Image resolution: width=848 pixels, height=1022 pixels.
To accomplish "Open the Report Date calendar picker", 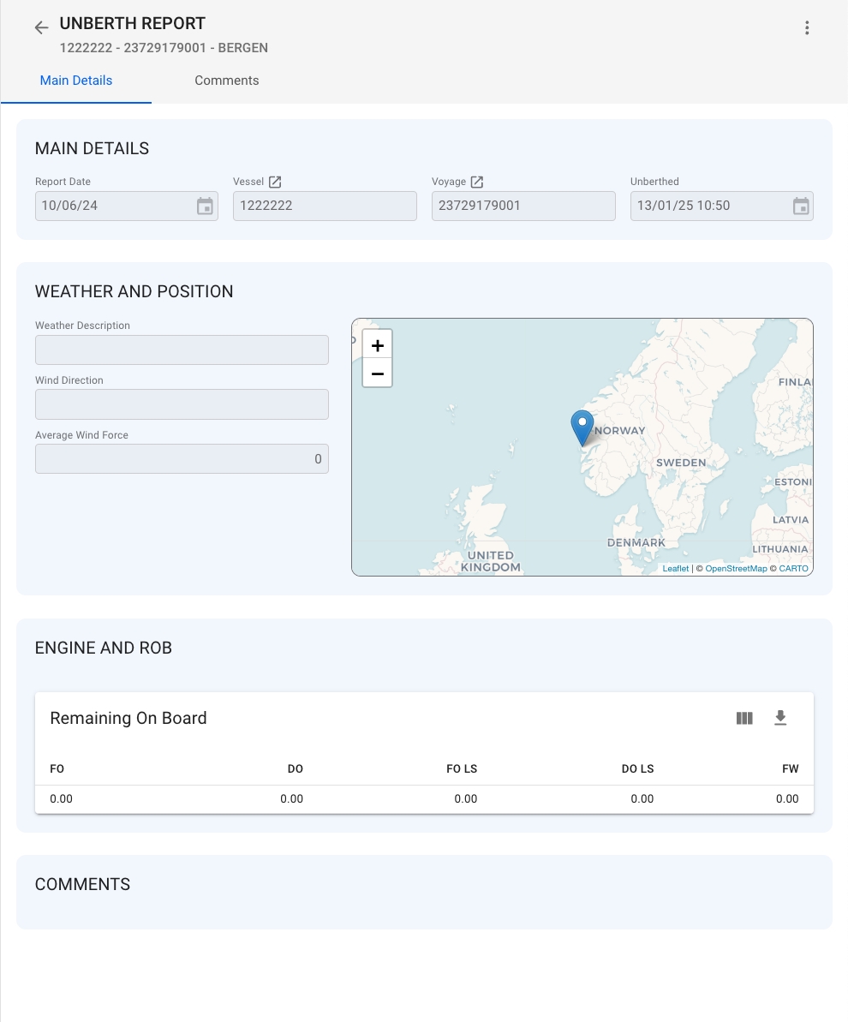I will point(205,206).
